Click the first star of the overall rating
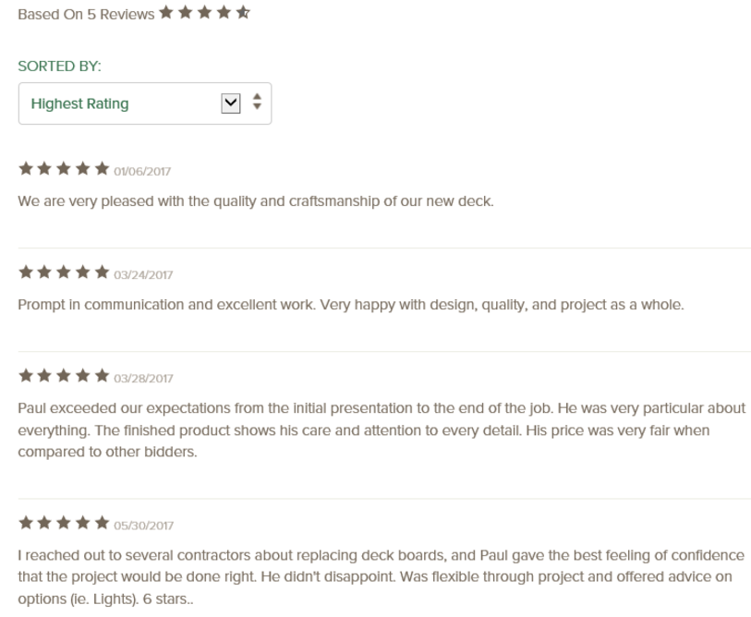 point(166,12)
